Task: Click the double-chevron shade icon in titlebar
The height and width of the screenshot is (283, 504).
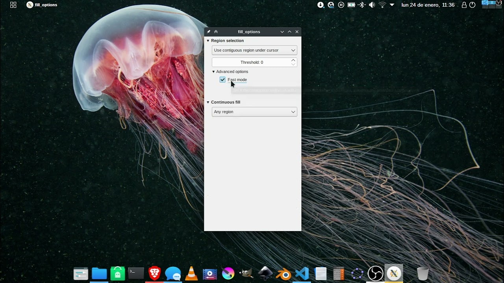Action: 216,32
